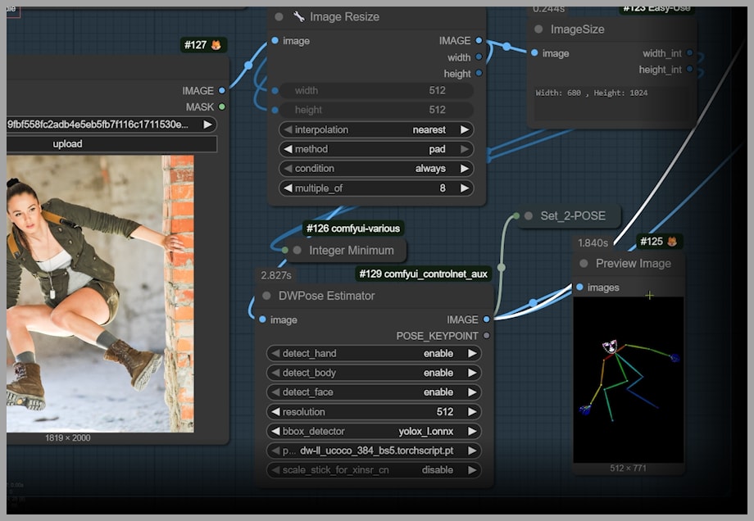754x521 pixels.
Task: Decrease the resolution 512 value with left arrow
Action: (x=275, y=412)
